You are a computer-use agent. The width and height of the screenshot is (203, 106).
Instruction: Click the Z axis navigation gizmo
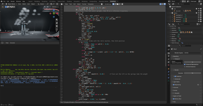click(54, 10)
